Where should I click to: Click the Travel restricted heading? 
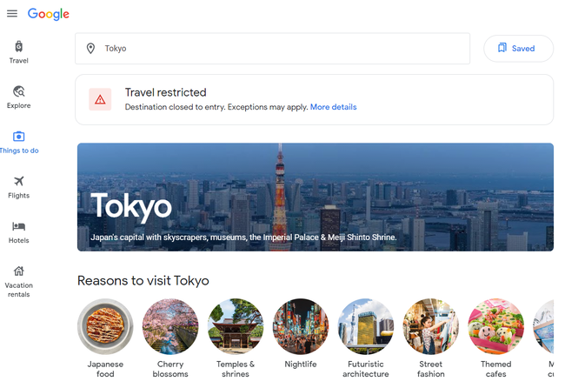166,93
